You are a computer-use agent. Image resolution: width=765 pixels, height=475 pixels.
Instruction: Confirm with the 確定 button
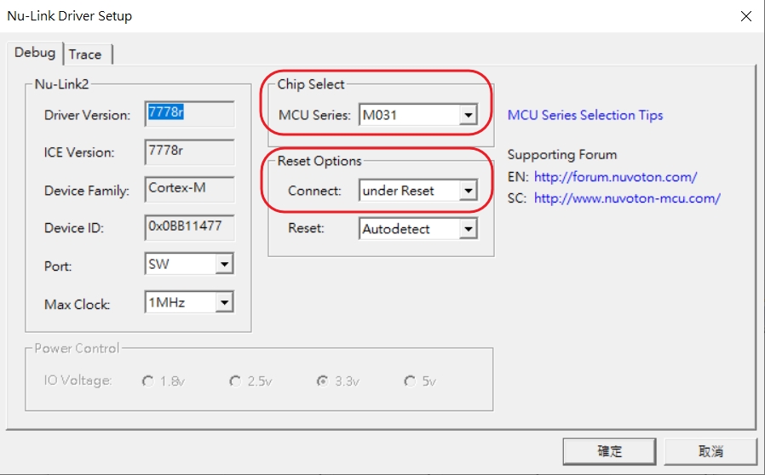[x=609, y=451]
